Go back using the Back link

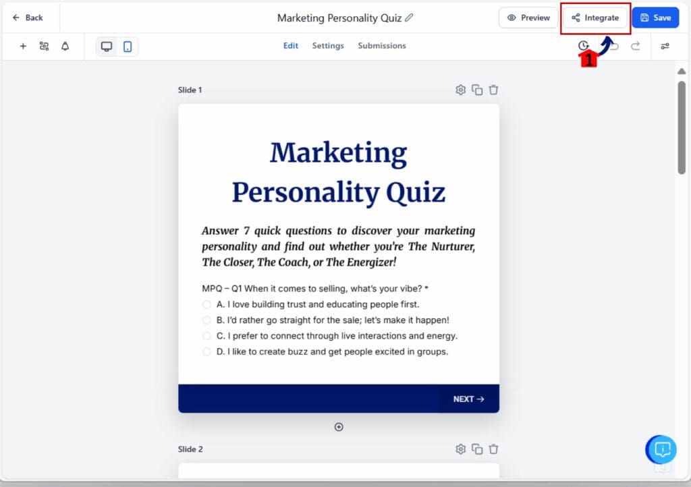(x=30, y=18)
